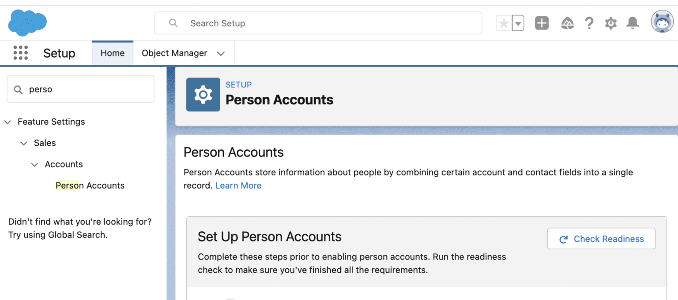Switch to the Object Manager tab
This screenshot has width=678, height=300.
[174, 53]
